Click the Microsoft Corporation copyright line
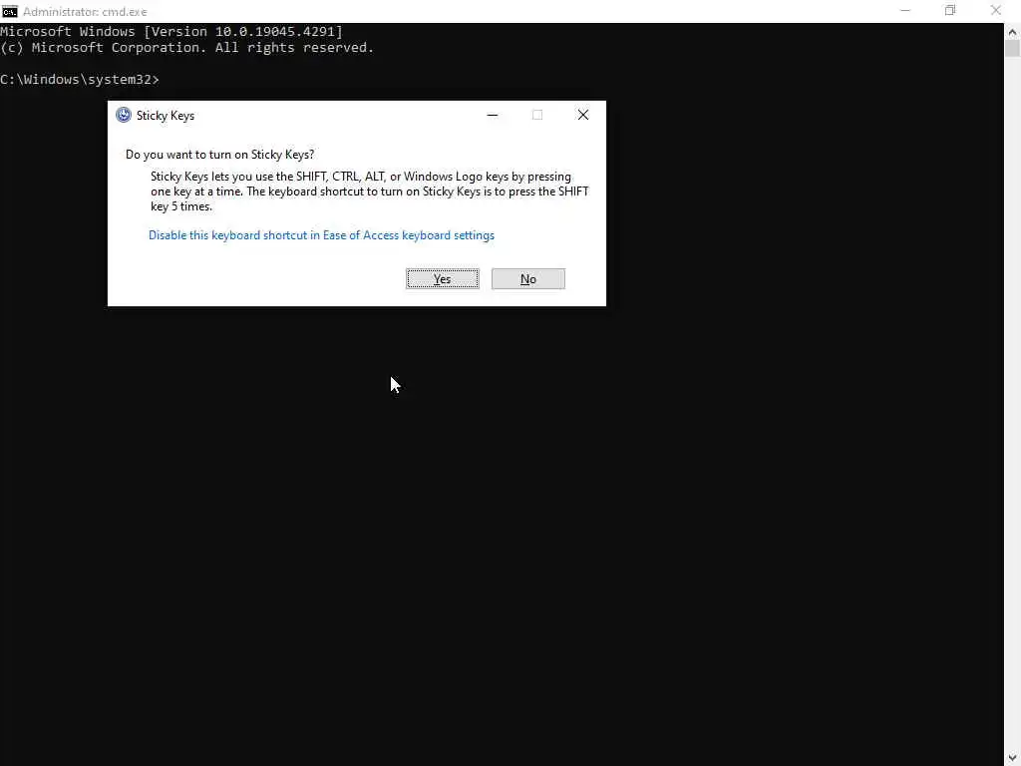The image size is (1021, 766). pos(187,48)
